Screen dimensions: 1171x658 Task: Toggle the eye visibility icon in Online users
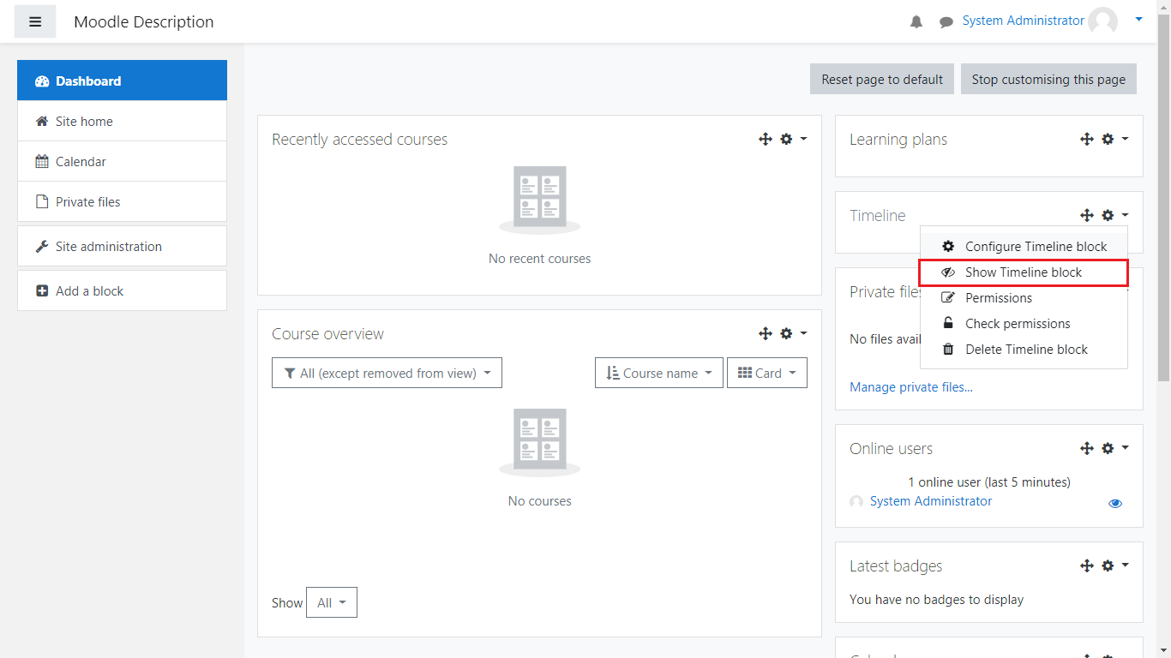tap(1114, 504)
